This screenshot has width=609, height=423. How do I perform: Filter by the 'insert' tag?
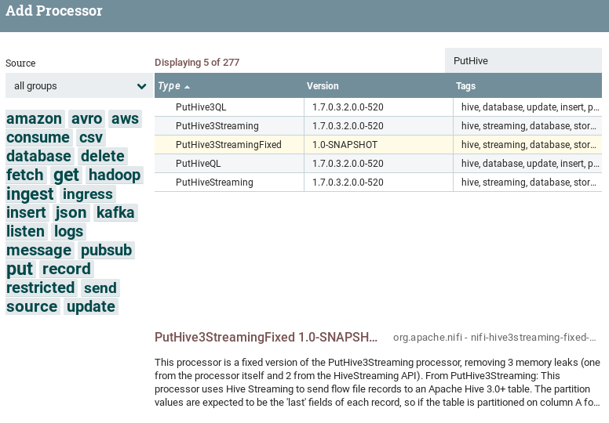tap(26, 212)
